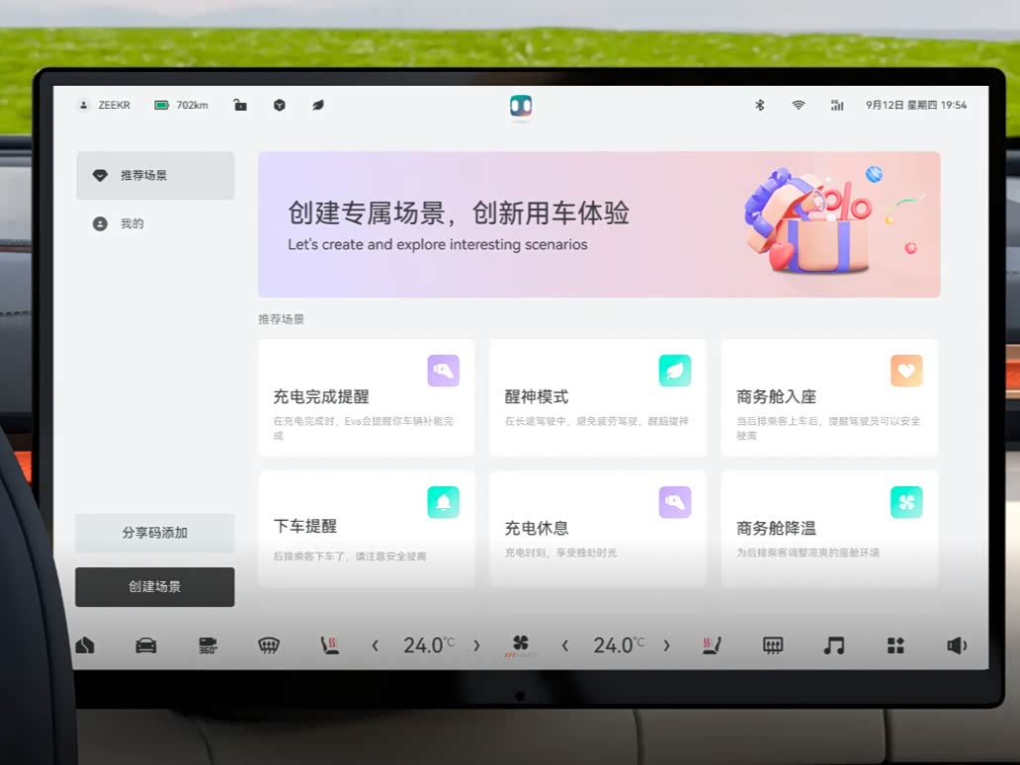The height and width of the screenshot is (765, 1020).
Task: Increase passenger temperature with right arrow
Action: pos(666,645)
